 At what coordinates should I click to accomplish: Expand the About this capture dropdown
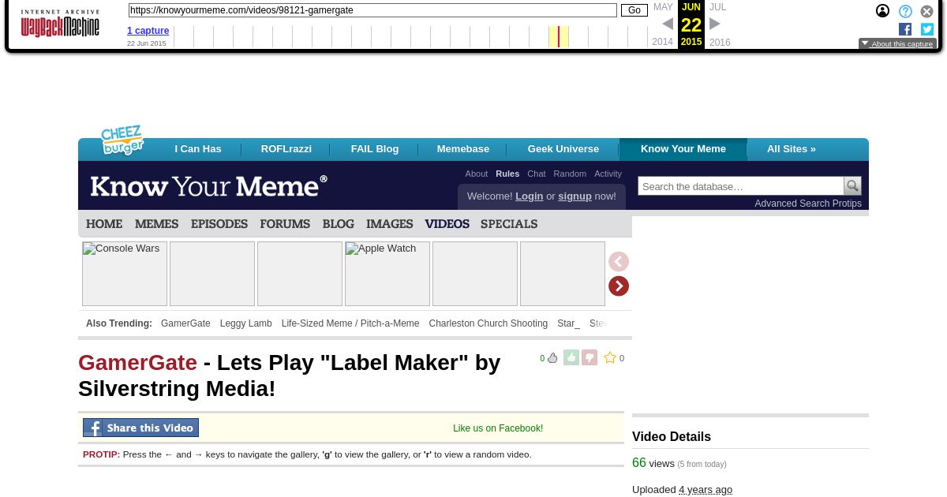pos(897,44)
